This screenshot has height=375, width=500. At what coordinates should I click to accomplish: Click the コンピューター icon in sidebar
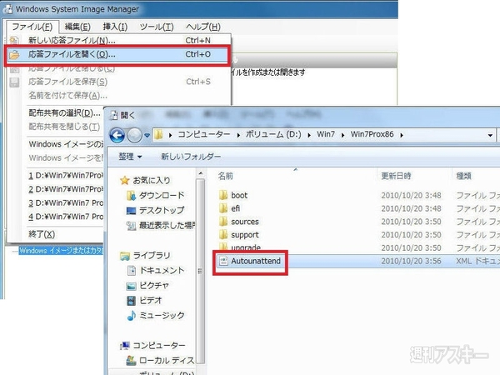click(125, 345)
